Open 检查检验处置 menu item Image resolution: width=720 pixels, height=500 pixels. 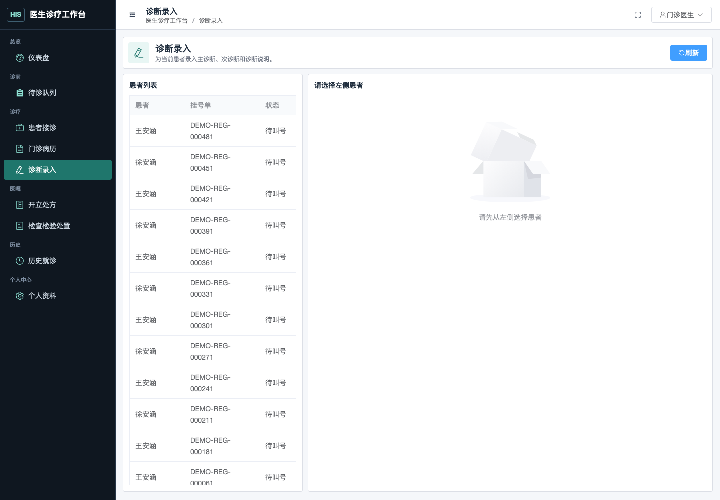pyautogui.click(x=58, y=226)
